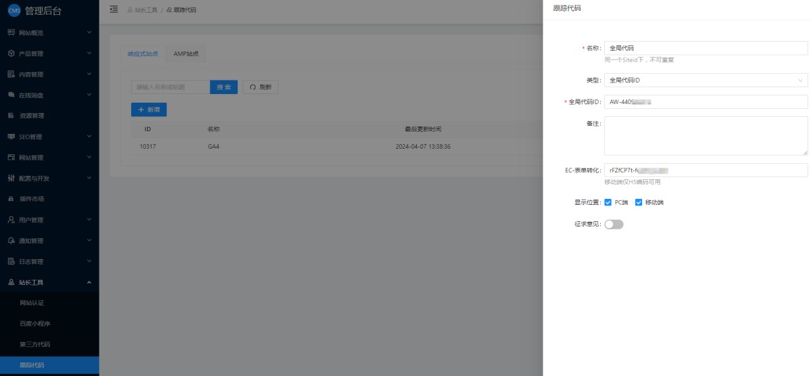Click the CMS logo icon

tap(14, 10)
